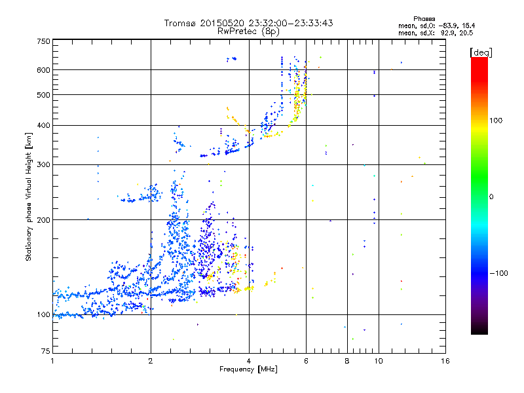Click the y-axis tick label '100'

pyautogui.click(x=43, y=314)
